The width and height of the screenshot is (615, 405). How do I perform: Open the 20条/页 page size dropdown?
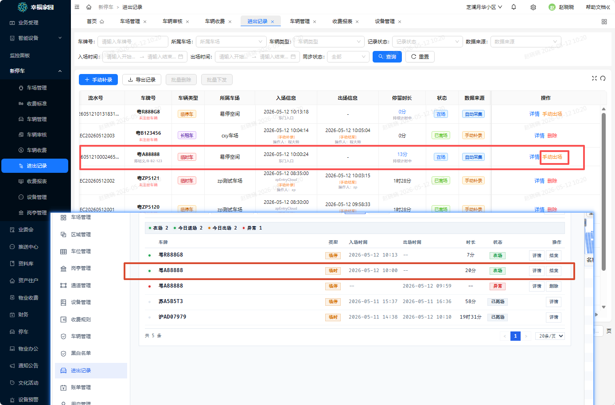[x=551, y=336]
